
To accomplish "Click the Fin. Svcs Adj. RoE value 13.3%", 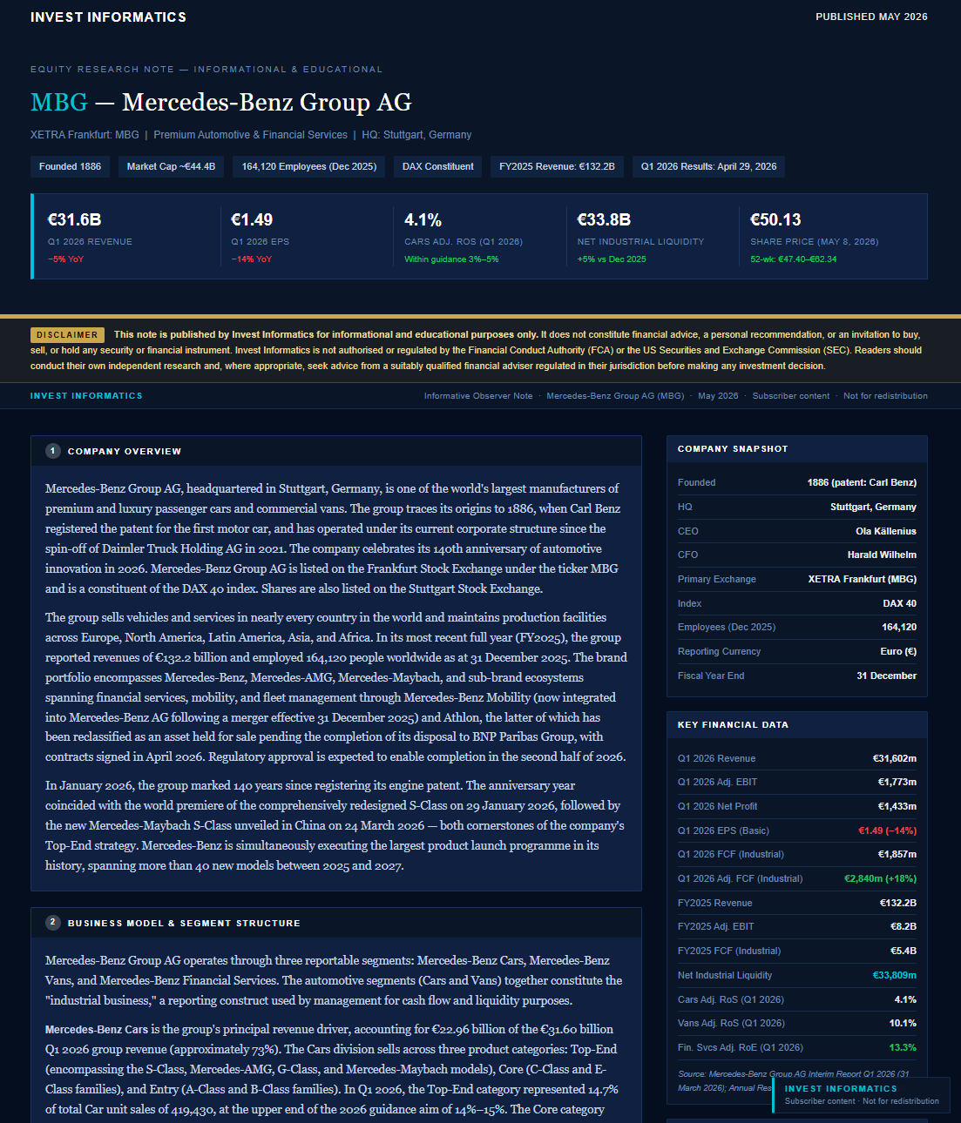I will coord(903,1047).
